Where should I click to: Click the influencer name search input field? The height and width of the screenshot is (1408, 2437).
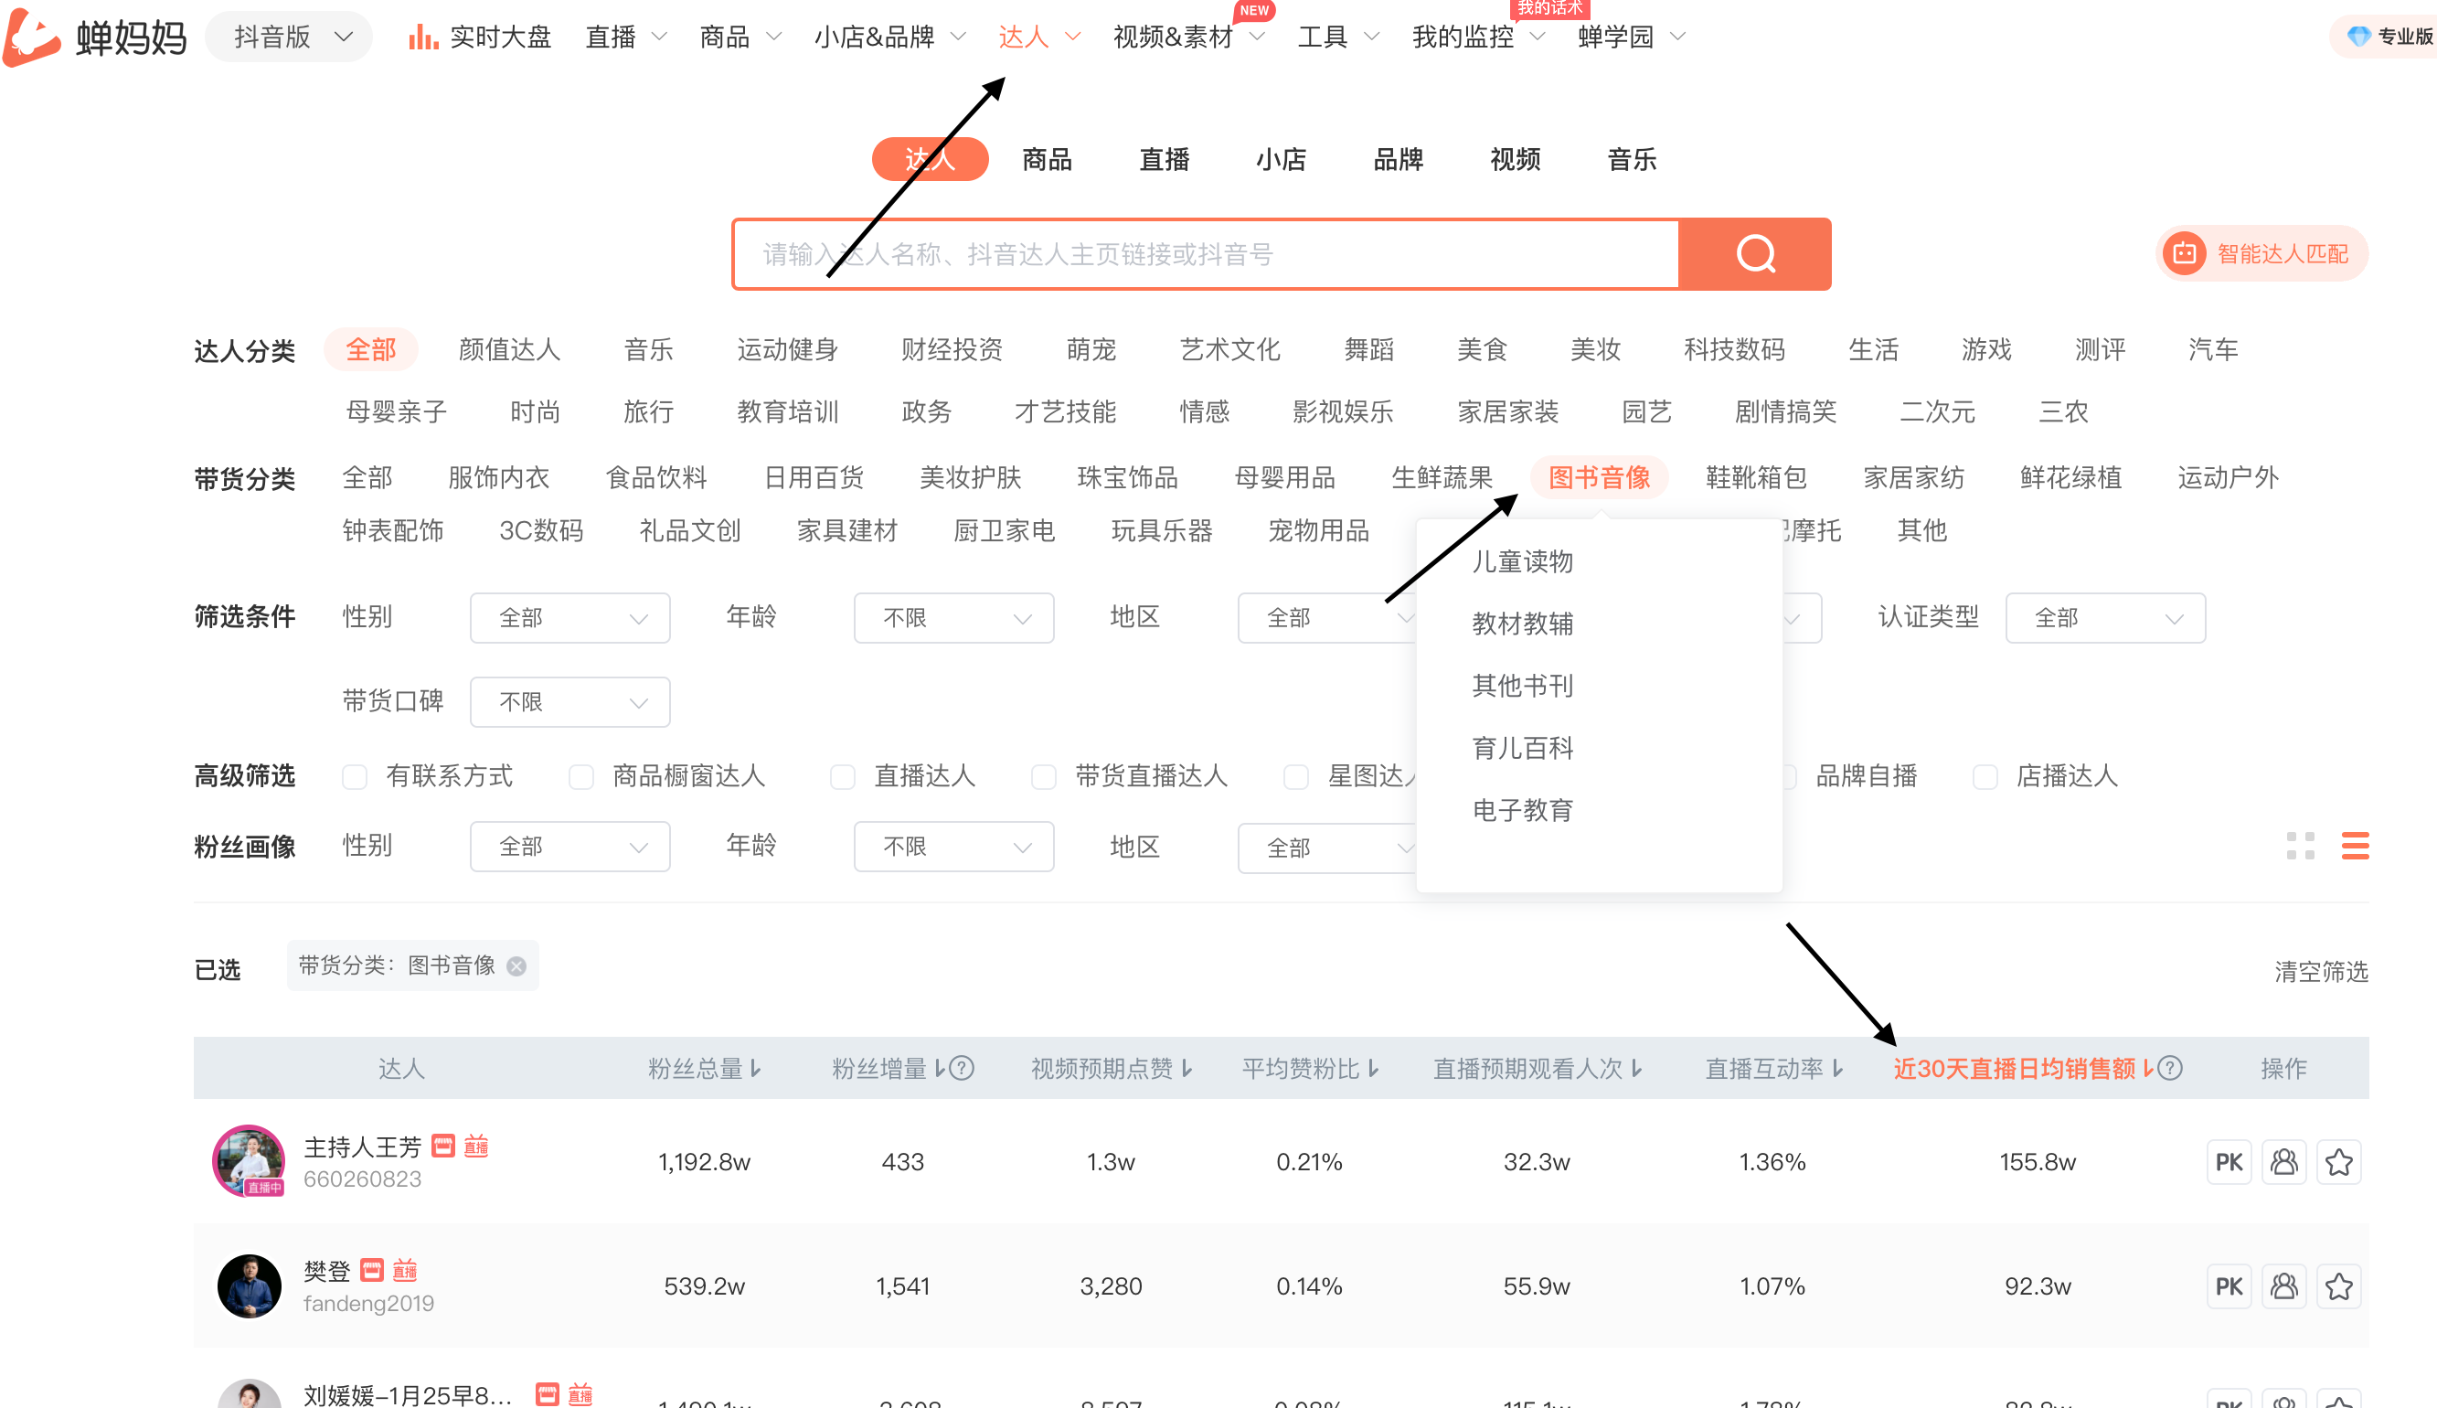click(x=1206, y=254)
